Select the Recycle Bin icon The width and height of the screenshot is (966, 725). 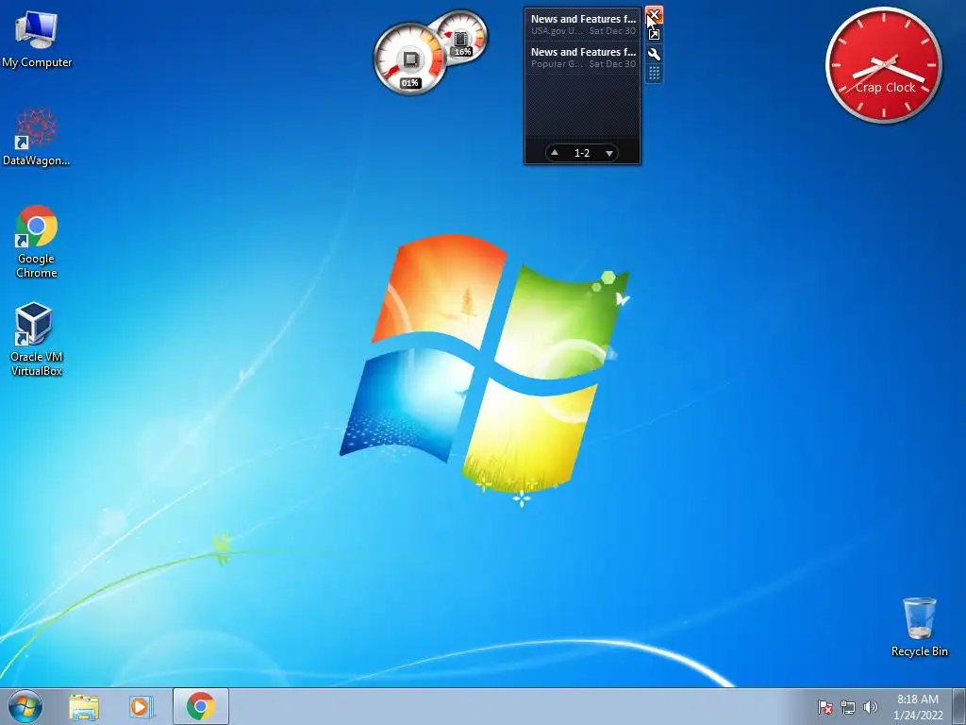pos(919,627)
